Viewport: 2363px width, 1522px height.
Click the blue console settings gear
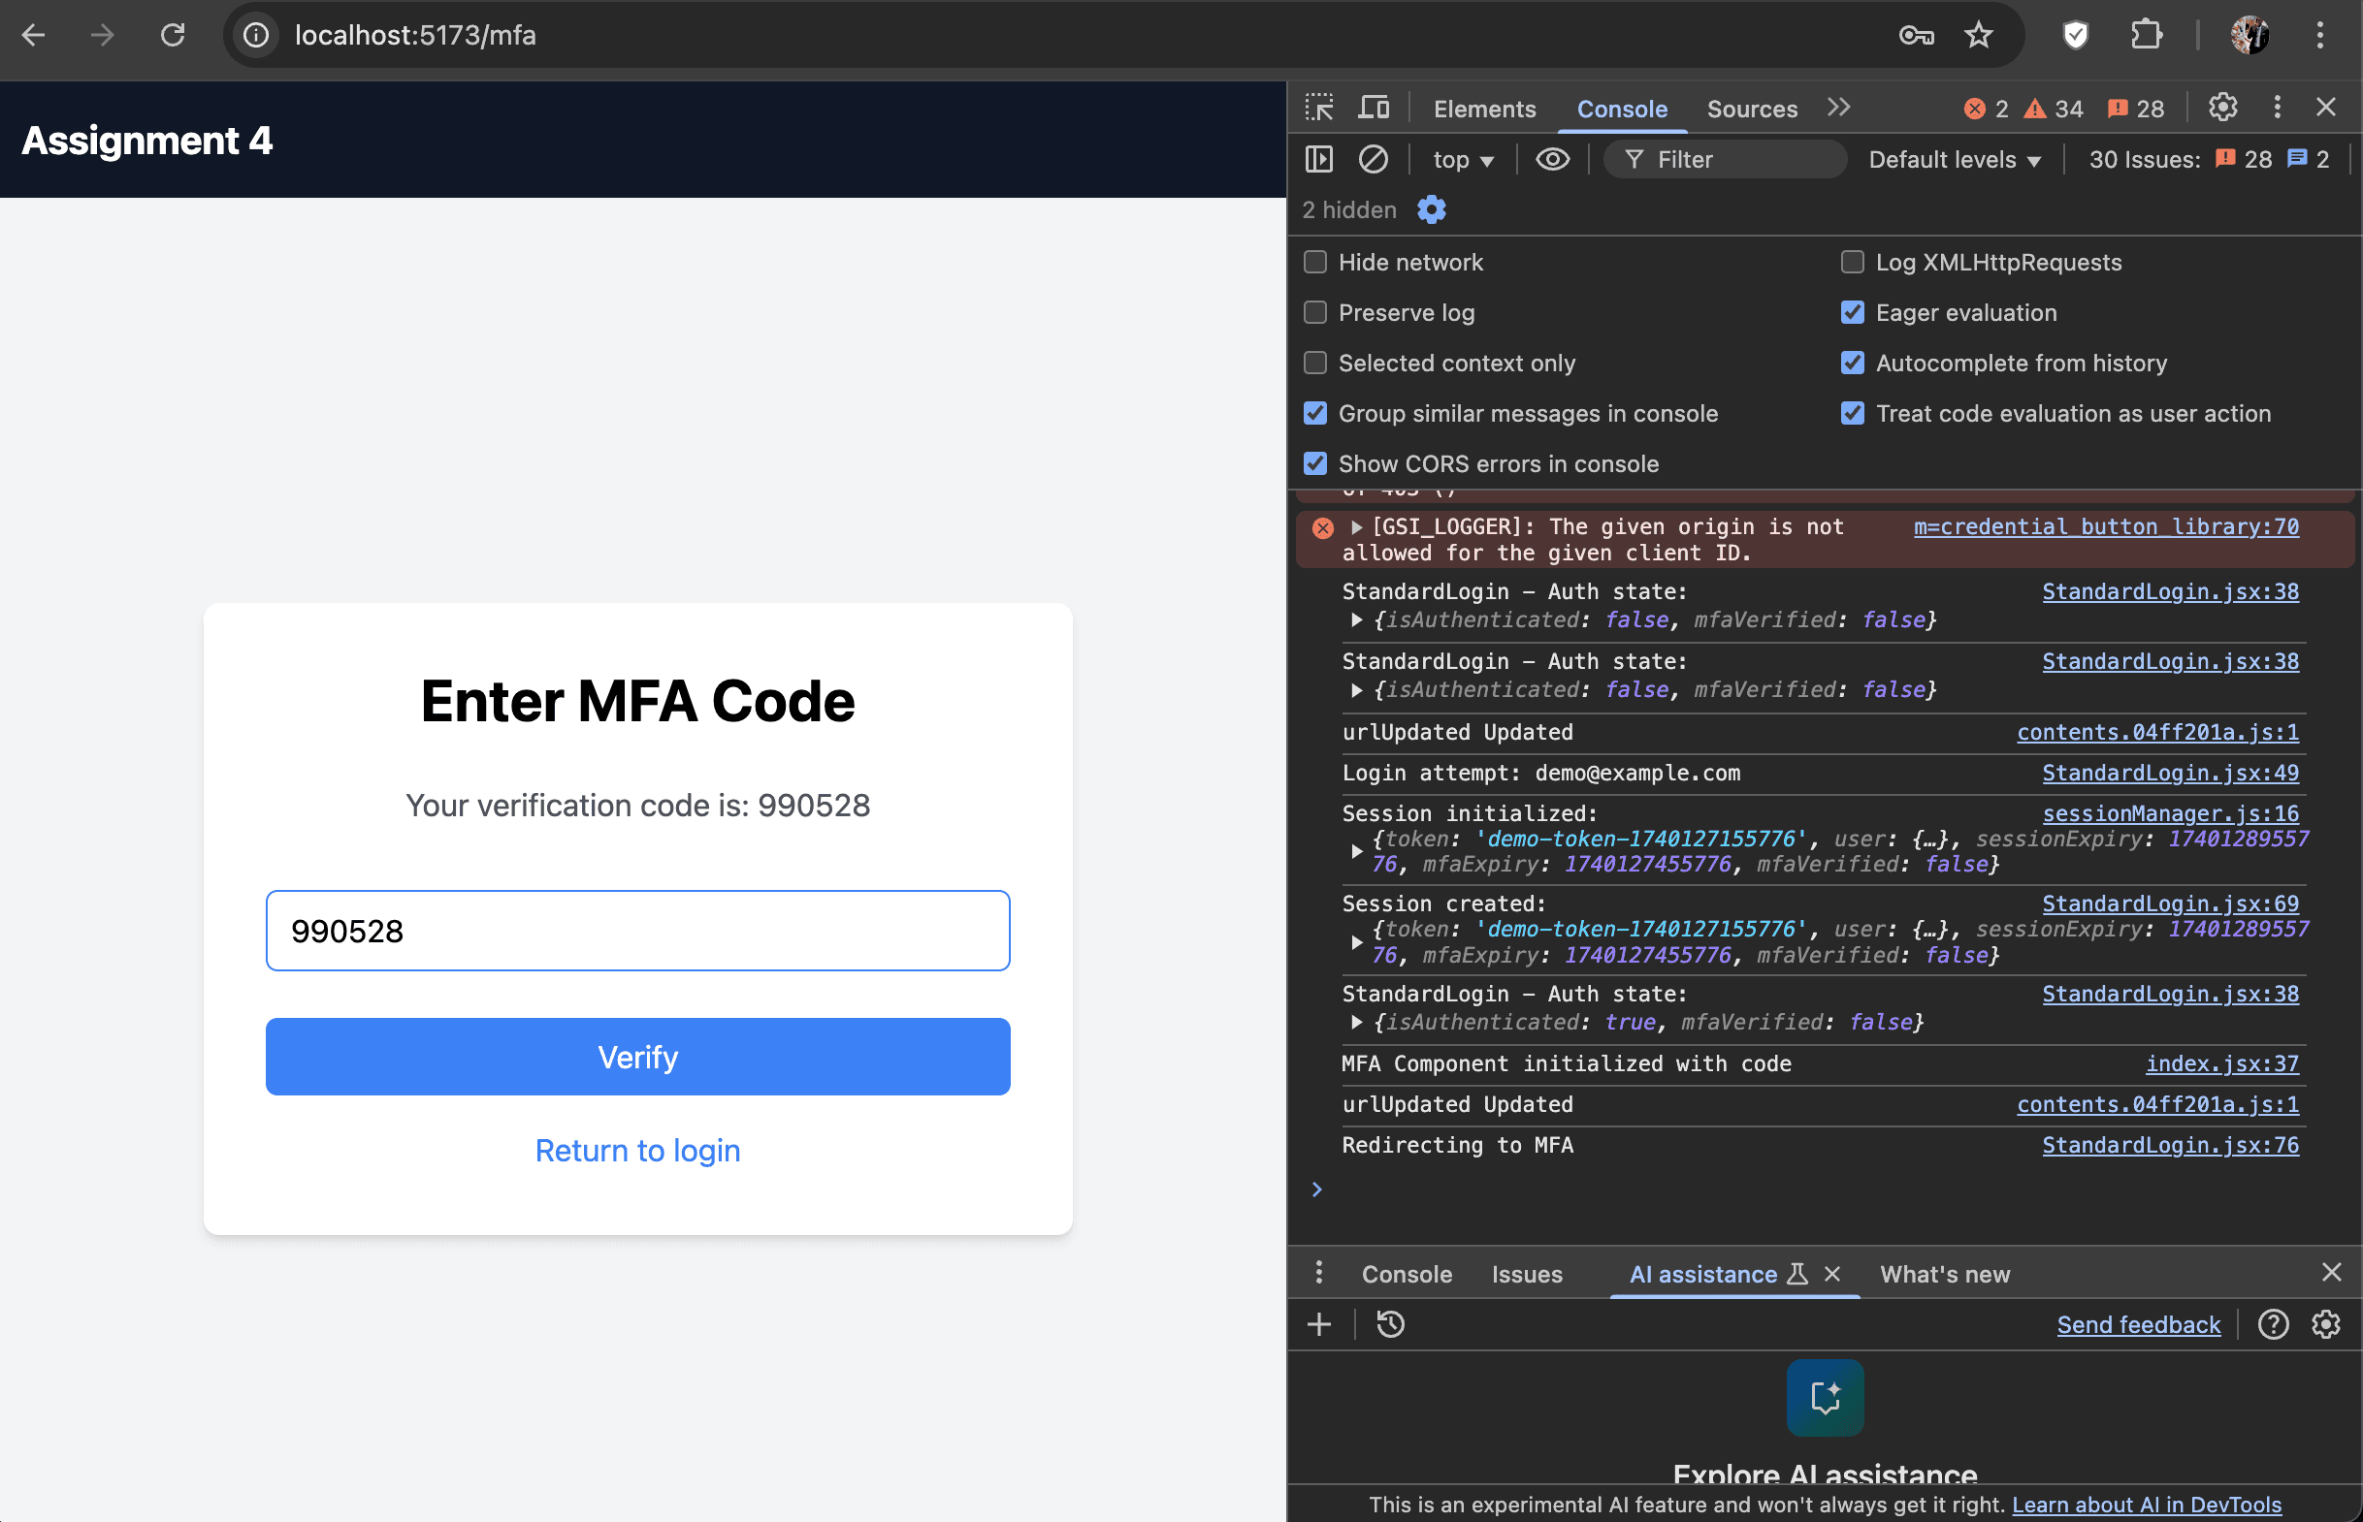1431,209
